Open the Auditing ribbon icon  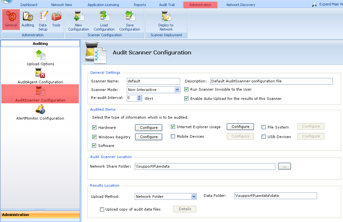[x=28, y=19]
